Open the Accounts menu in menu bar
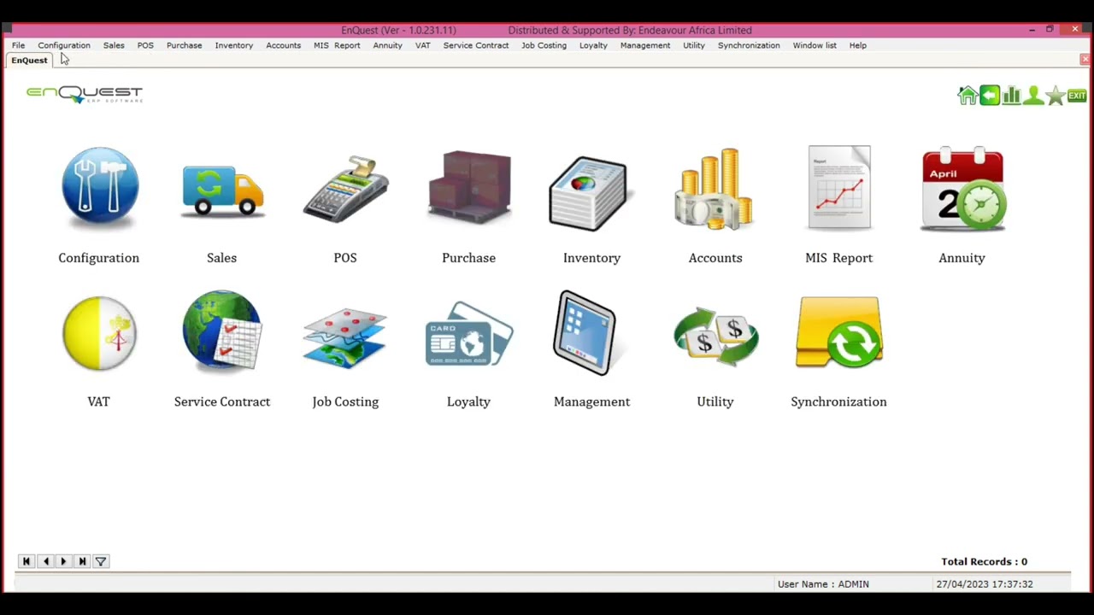 click(284, 45)
